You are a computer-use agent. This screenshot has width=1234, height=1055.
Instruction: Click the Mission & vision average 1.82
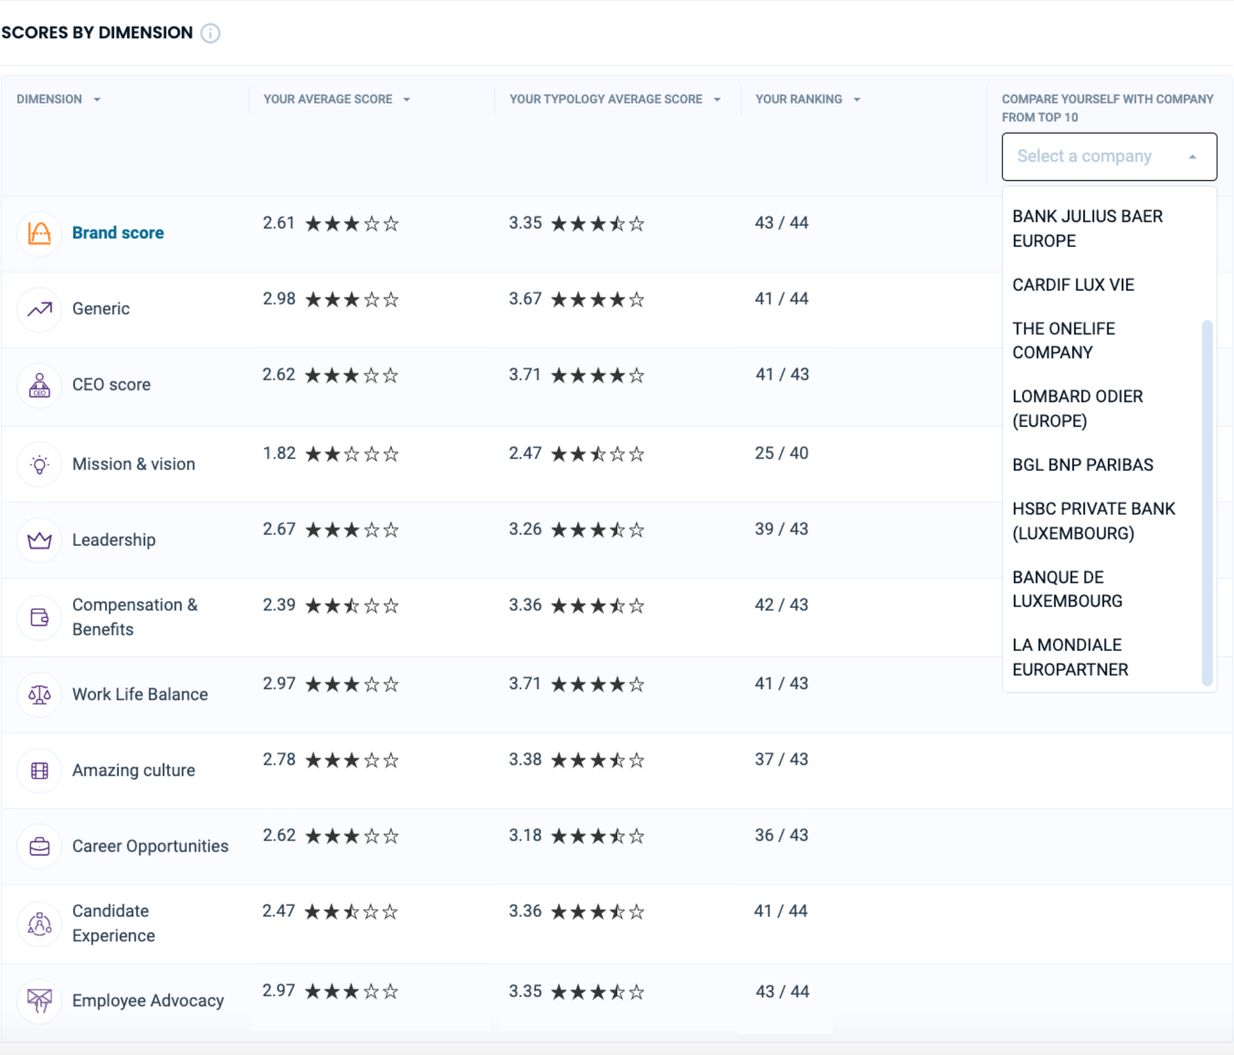point(279,453)
